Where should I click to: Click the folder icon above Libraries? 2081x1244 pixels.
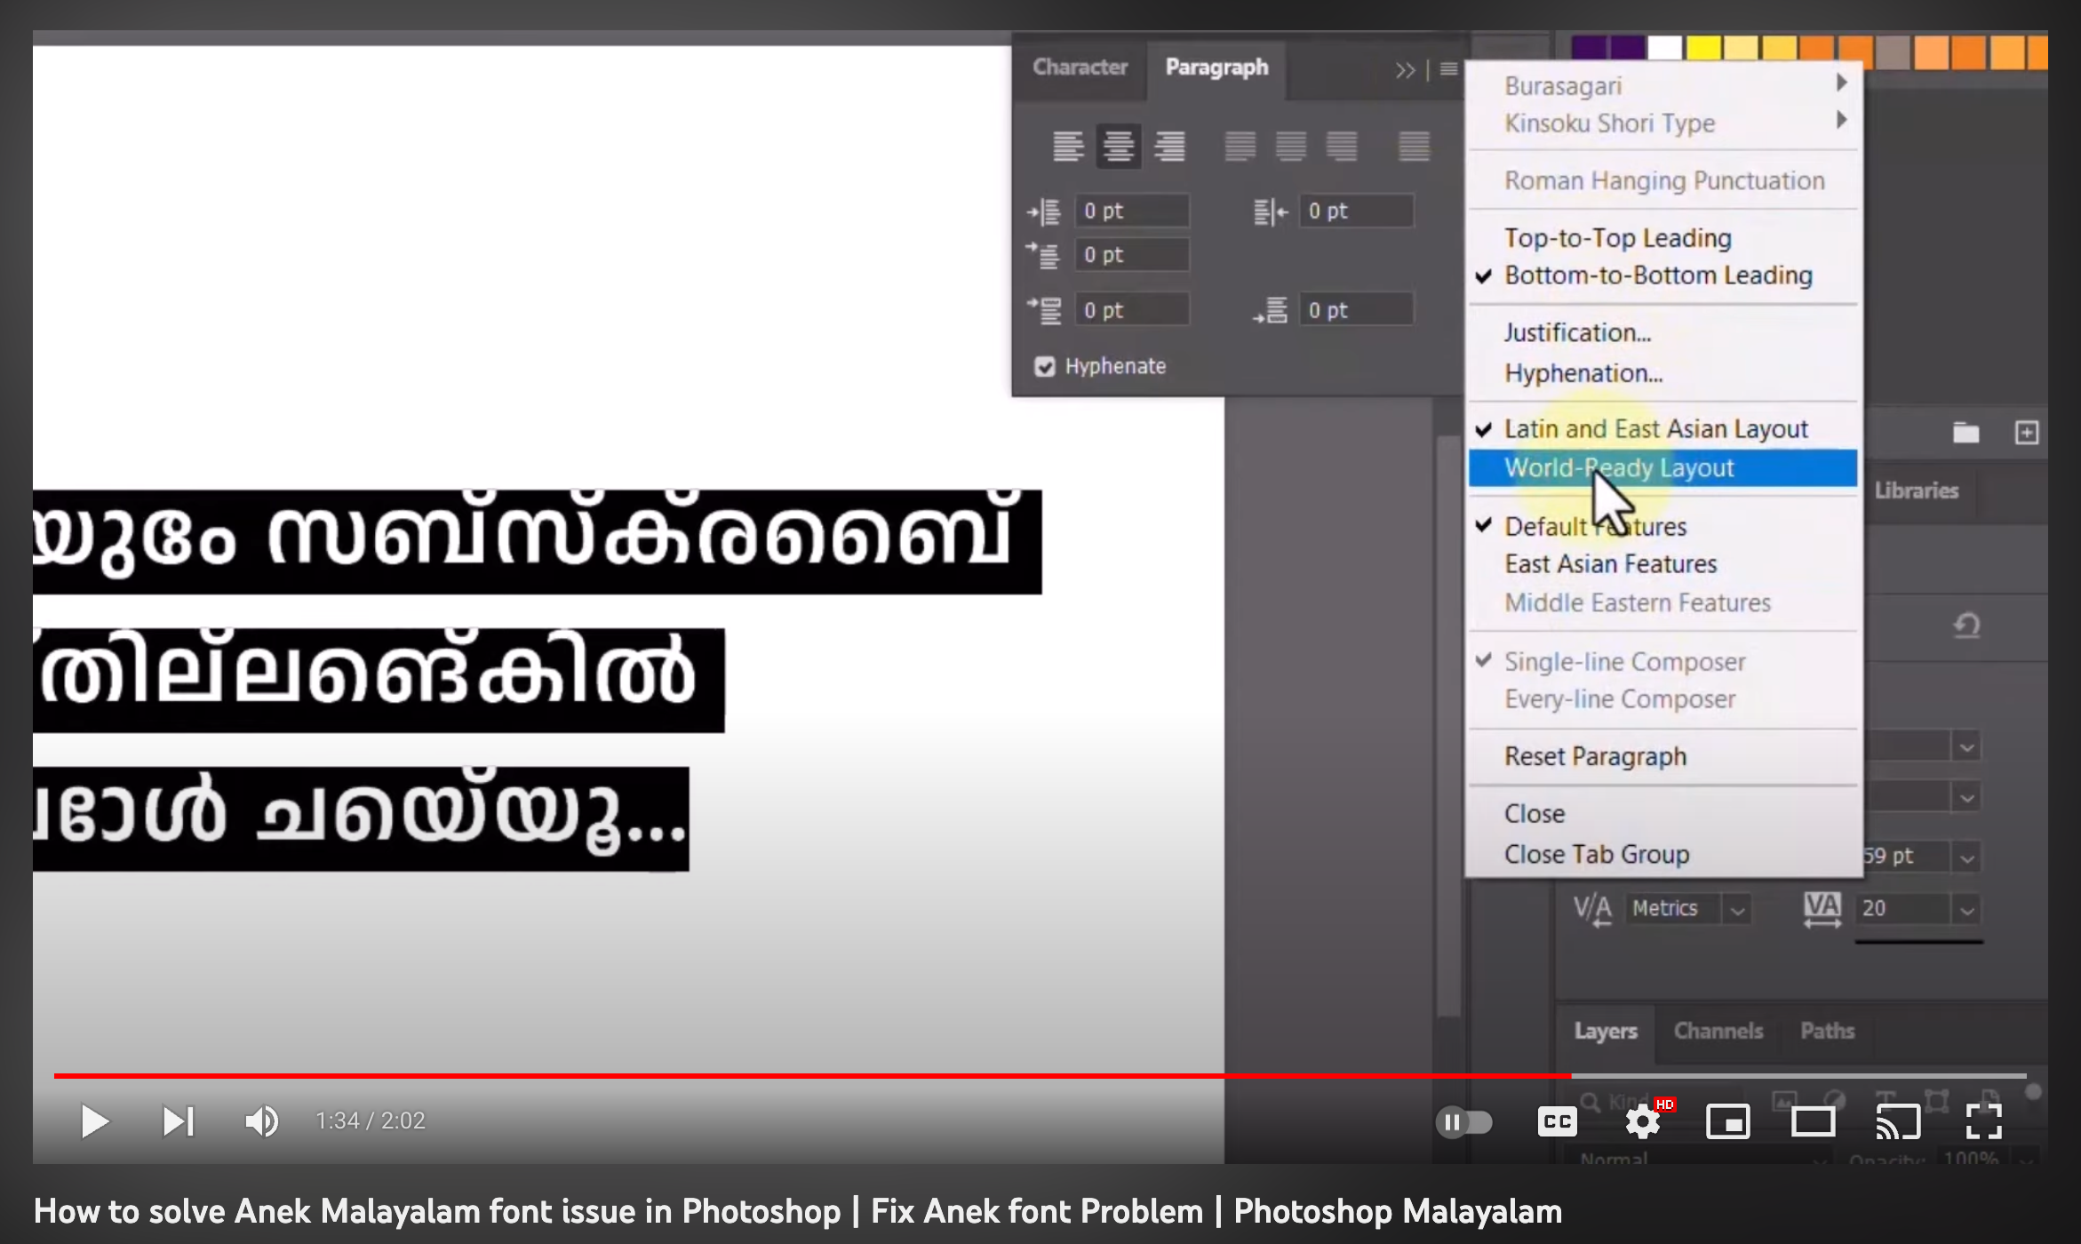click(x=1965, y=433)
